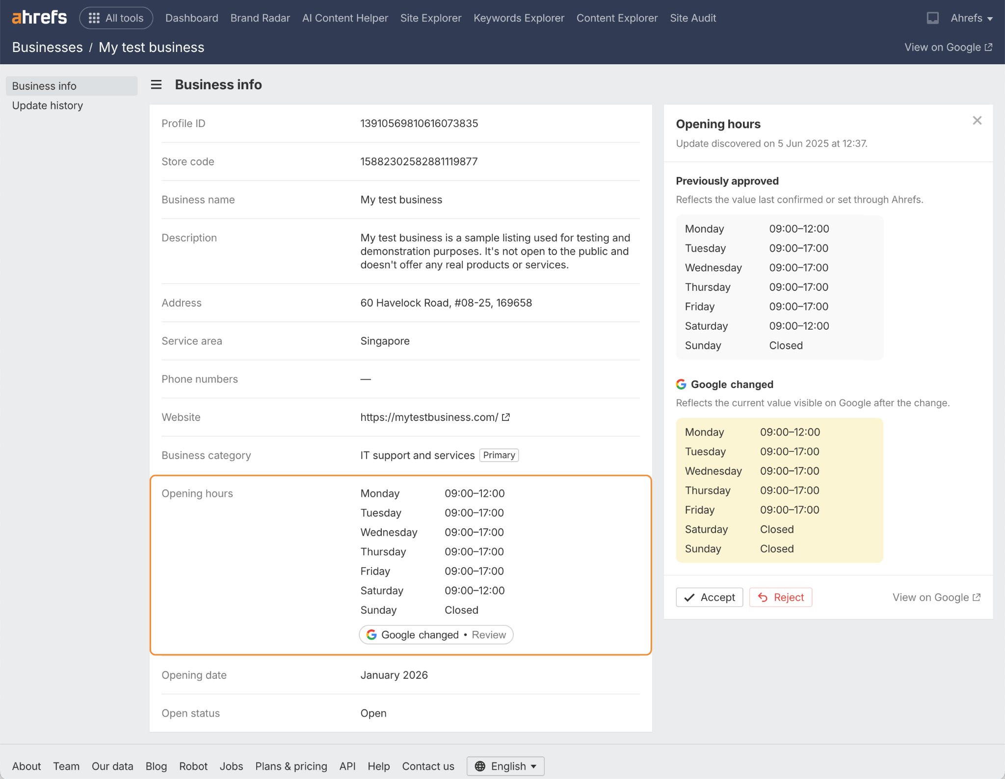Click the Ahrefs logo
Viewport: 1005px width, 779px height.
39,17
